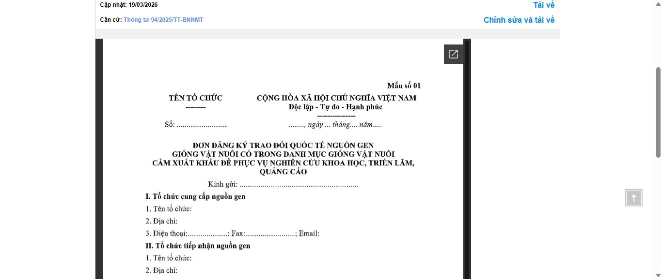The height and width of the screenshot is (279, 662).
Task: Open the document in a new window
Action: (x=454, y=54)
